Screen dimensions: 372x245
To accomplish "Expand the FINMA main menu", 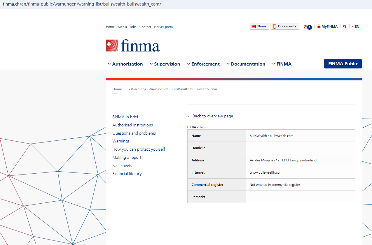I will tap(282, 64).
